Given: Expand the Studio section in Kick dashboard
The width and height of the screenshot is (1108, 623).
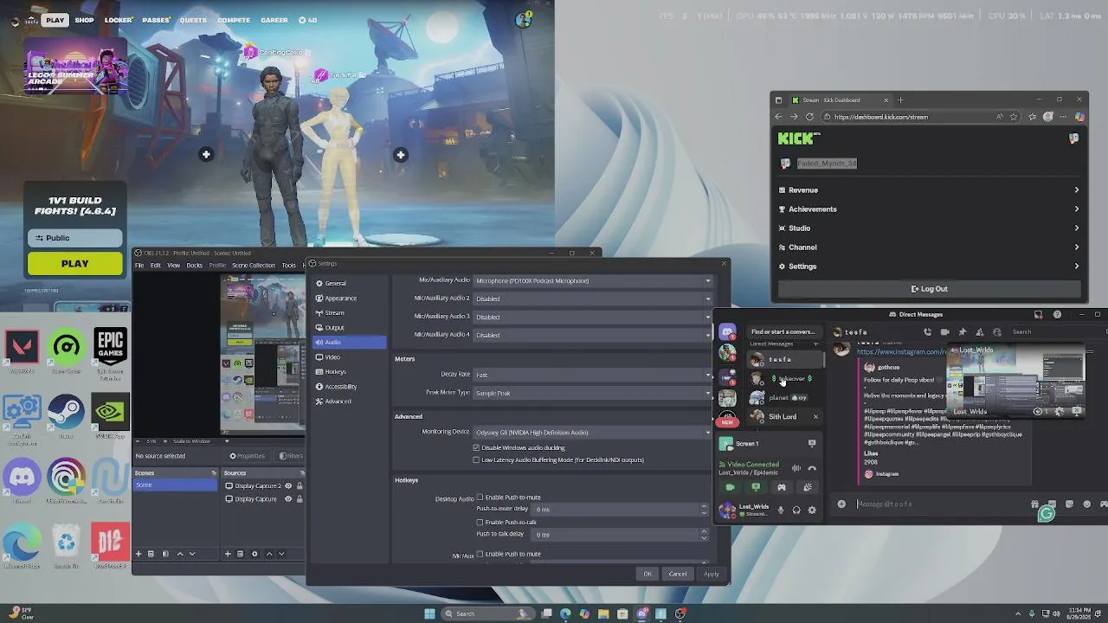Looking at the screenshot, I should click(x=929, y=228).
